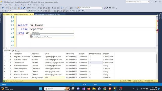The image size is (162, 91).
Task: Close the SQLQuery2.sql tab
Action: click(33, 14)
